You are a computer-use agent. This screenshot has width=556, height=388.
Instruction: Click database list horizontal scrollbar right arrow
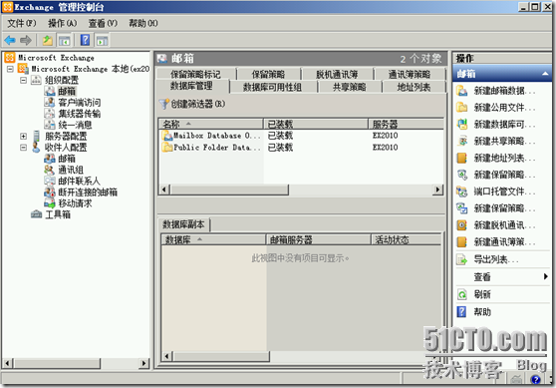[x=438, y=190]
